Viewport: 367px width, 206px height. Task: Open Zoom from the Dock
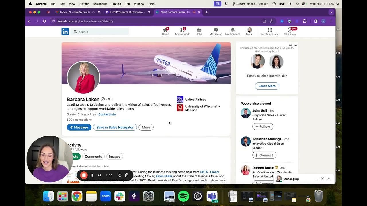pos(106,196)
